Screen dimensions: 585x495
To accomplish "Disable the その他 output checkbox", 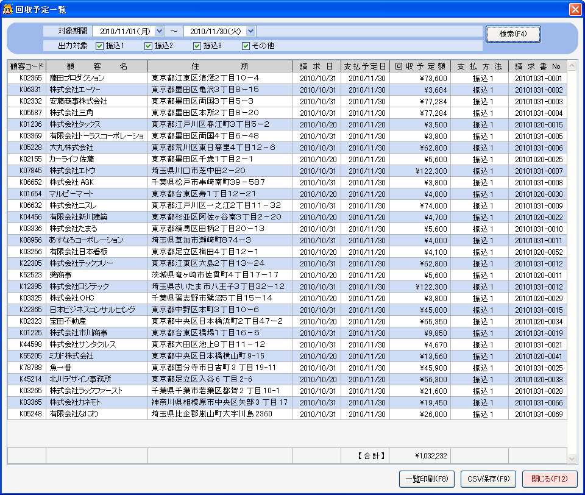I will click(x=246, y=46).
